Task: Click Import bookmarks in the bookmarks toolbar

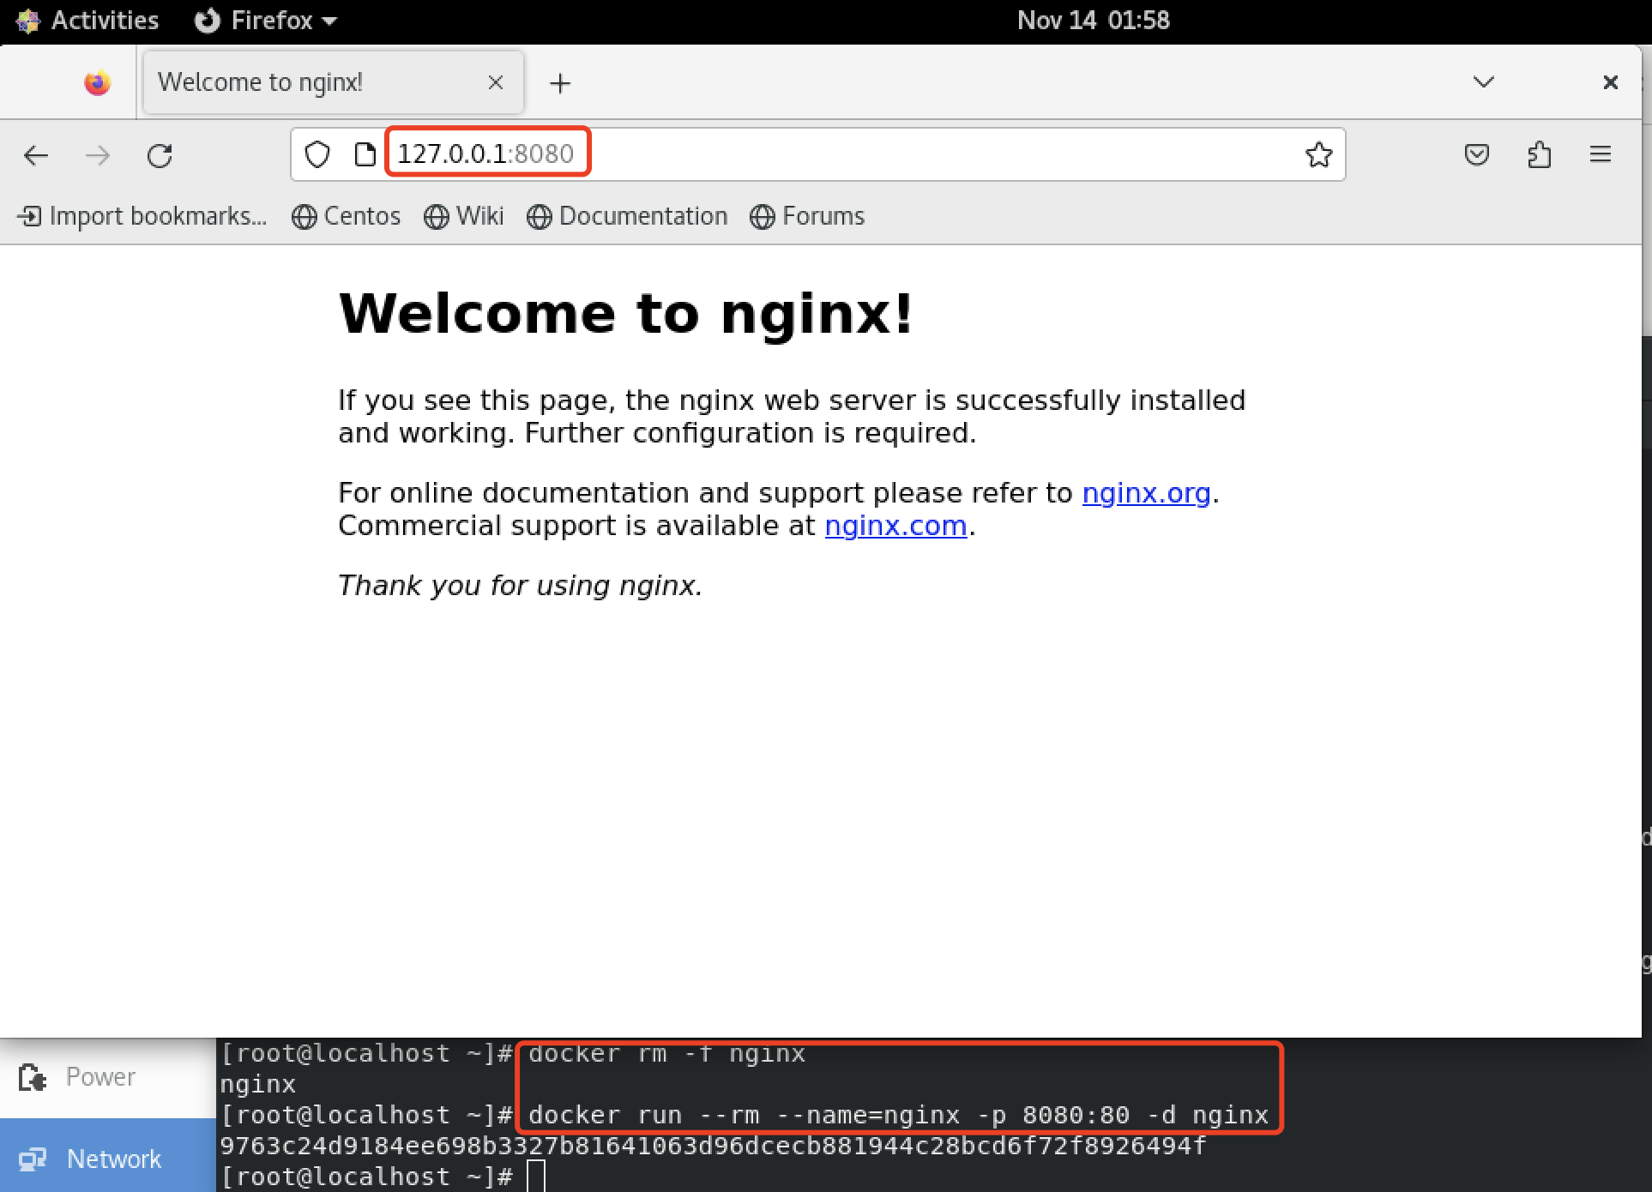Action: click(142, 216)
